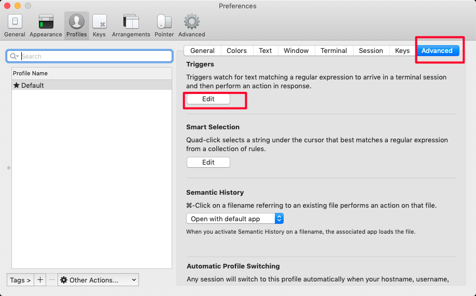Screen dimensions: 476x296
Task: Click the Profile Name column header
Action: tap(92, 73)
